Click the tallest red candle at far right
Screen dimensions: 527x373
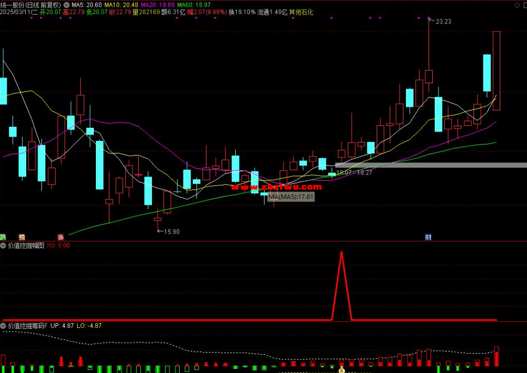(497, 71)
